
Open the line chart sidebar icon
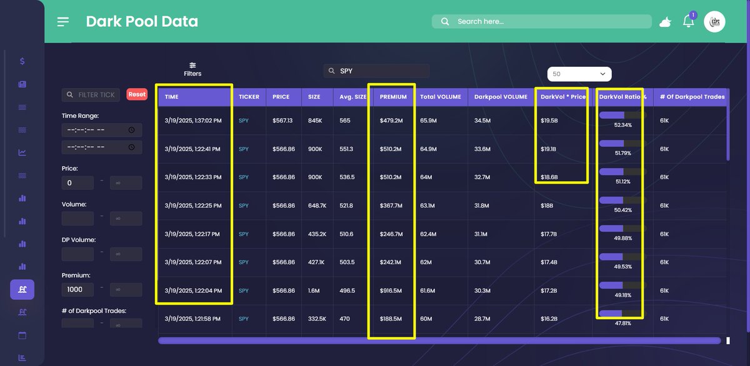pos(22,152)
